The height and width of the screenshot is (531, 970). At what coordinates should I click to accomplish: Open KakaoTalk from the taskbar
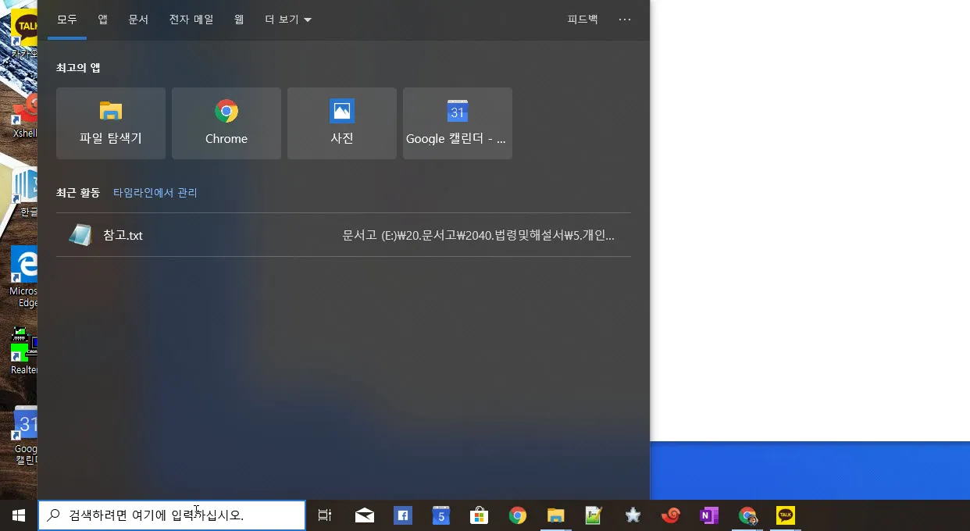(x=784, y=515)
